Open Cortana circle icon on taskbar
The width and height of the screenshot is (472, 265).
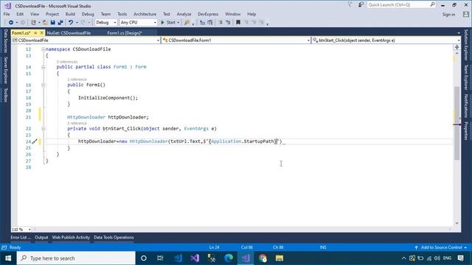(x=144, y=258)
